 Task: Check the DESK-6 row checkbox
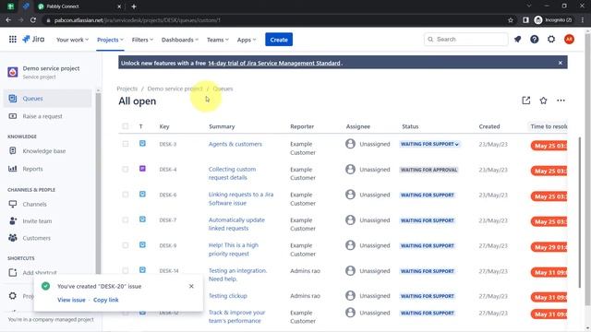[126, 195]
